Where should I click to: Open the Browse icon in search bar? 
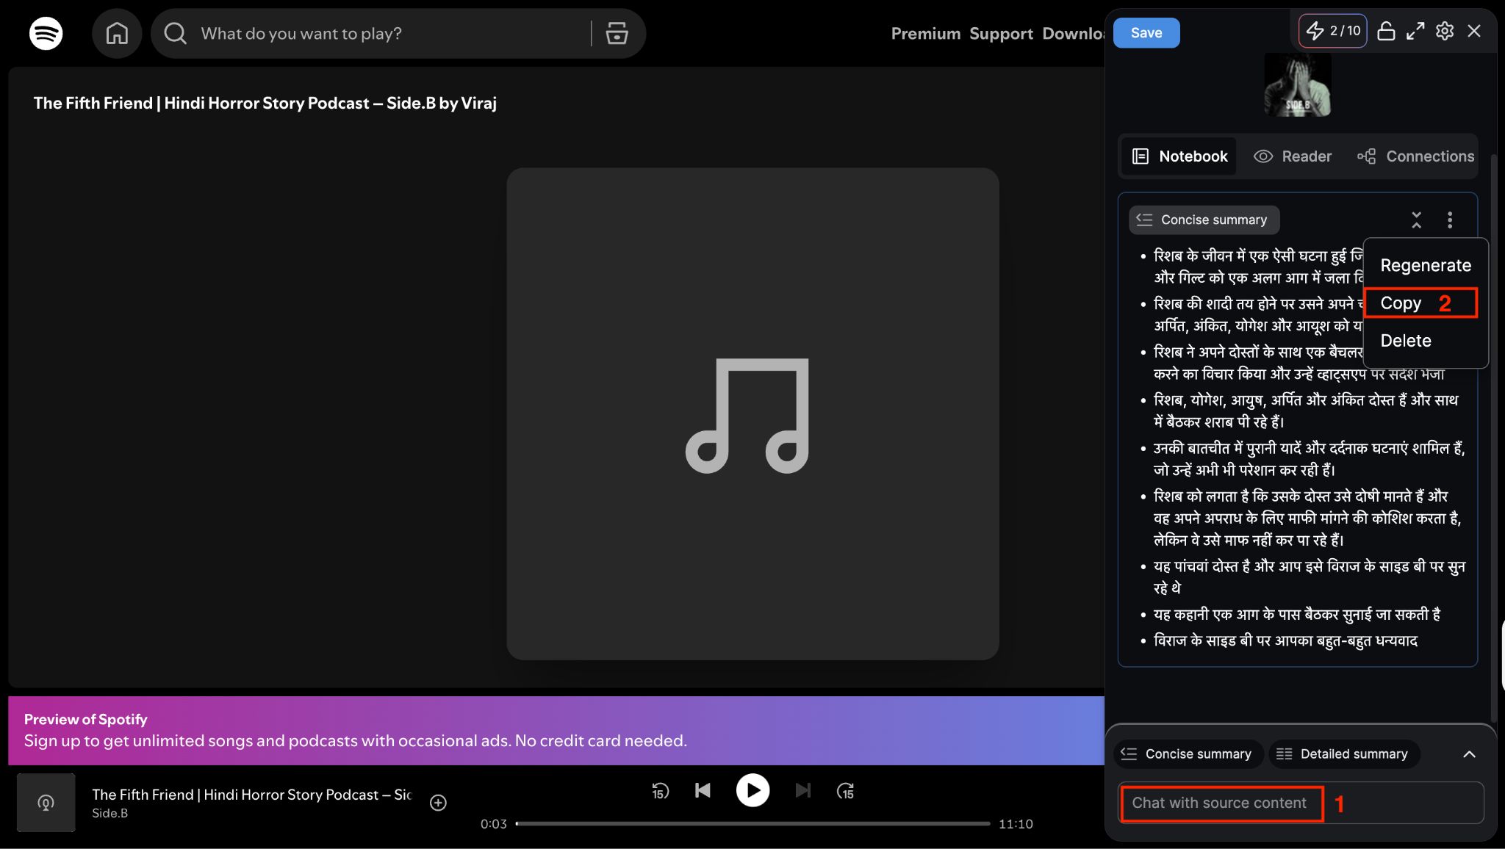(617, 34)
